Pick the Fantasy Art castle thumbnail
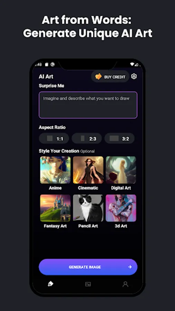 (x=55, y=208)
